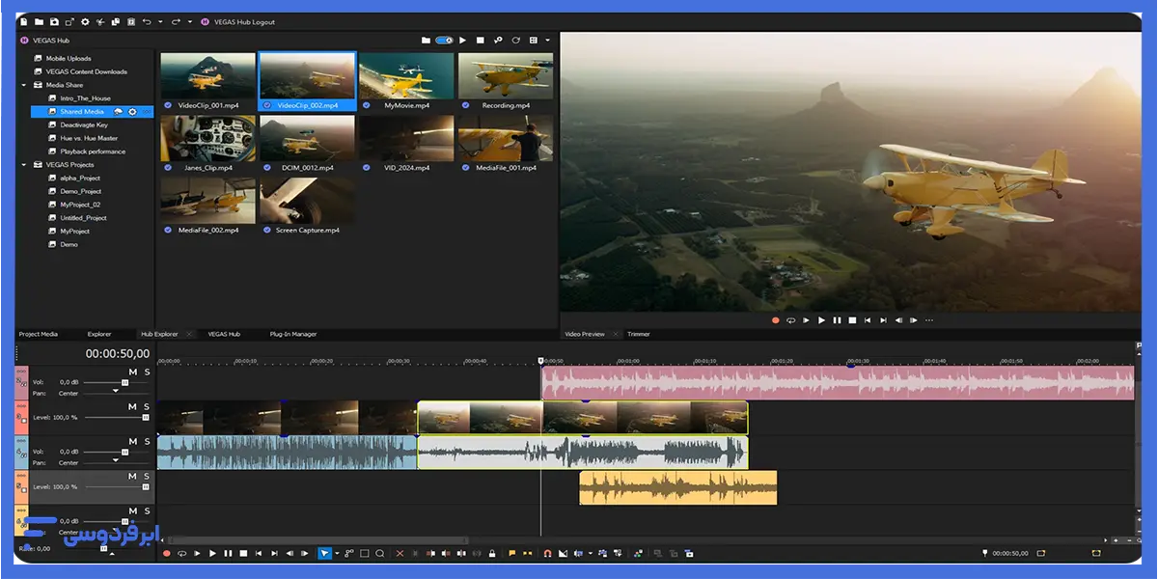The image size is (1158, 579).
Task: Mute the top pink audio track
Action: tap(133, 372)
